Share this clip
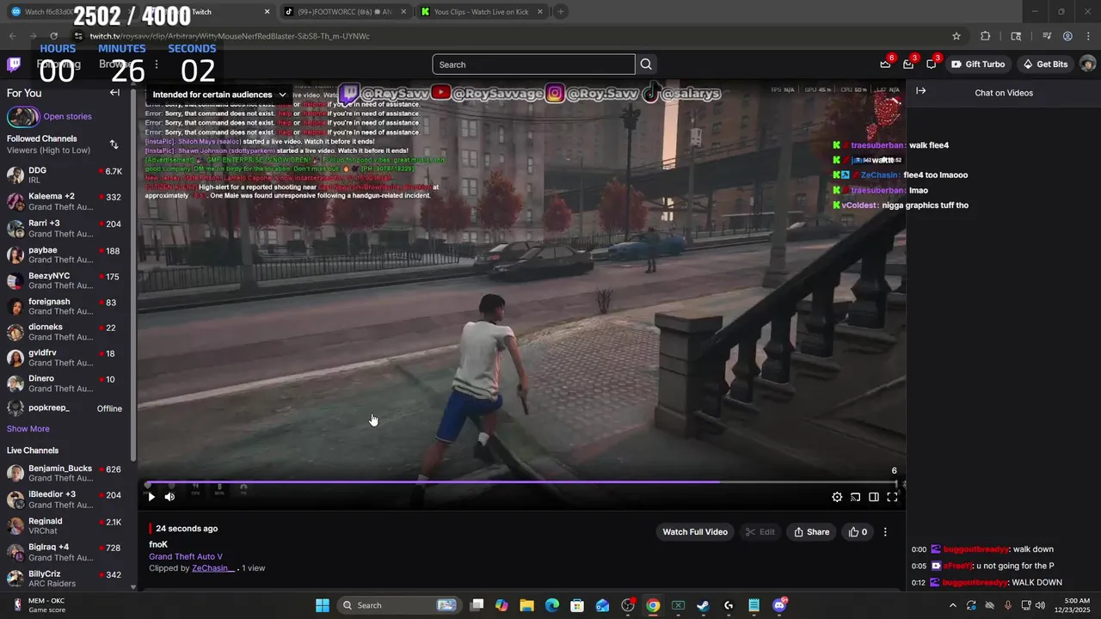The height and width of the screenshot is (619, 1101). click(x=812, y=532)
